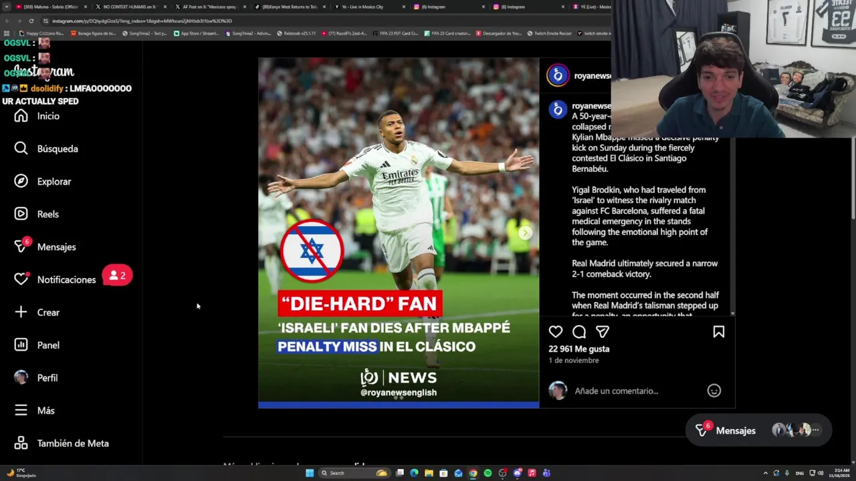
Task: Open the Reels icon in sidebar
Action: coord(21,214)
